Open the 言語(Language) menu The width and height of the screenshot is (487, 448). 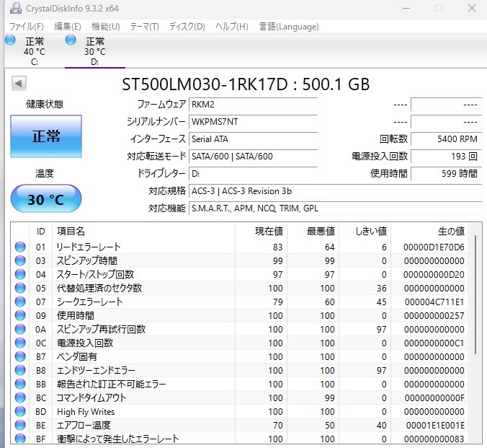(x=289, y=27)
